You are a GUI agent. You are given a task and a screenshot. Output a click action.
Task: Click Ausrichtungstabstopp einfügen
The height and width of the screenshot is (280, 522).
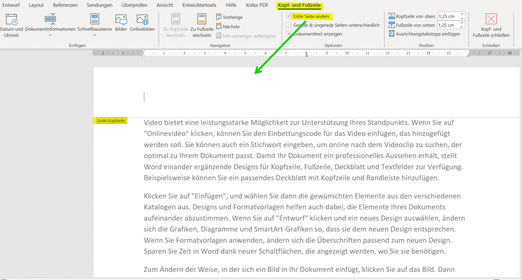tap(424, 34)
